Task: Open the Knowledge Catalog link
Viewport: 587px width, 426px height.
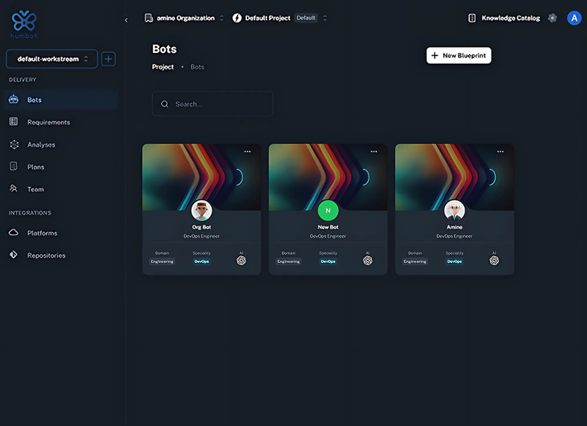Action: click(504, 18)
